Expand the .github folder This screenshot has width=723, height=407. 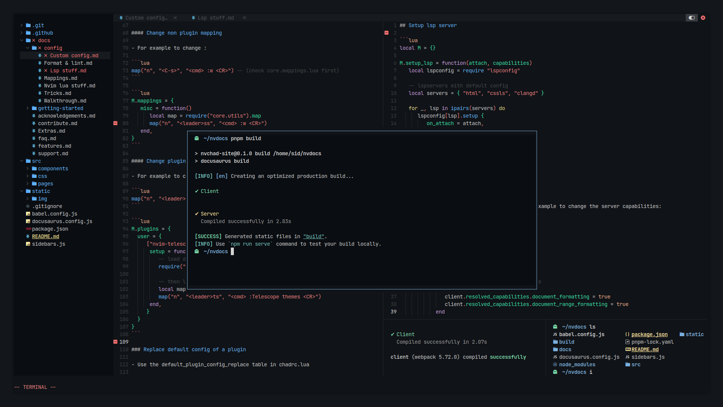click(x=21, y=33)
